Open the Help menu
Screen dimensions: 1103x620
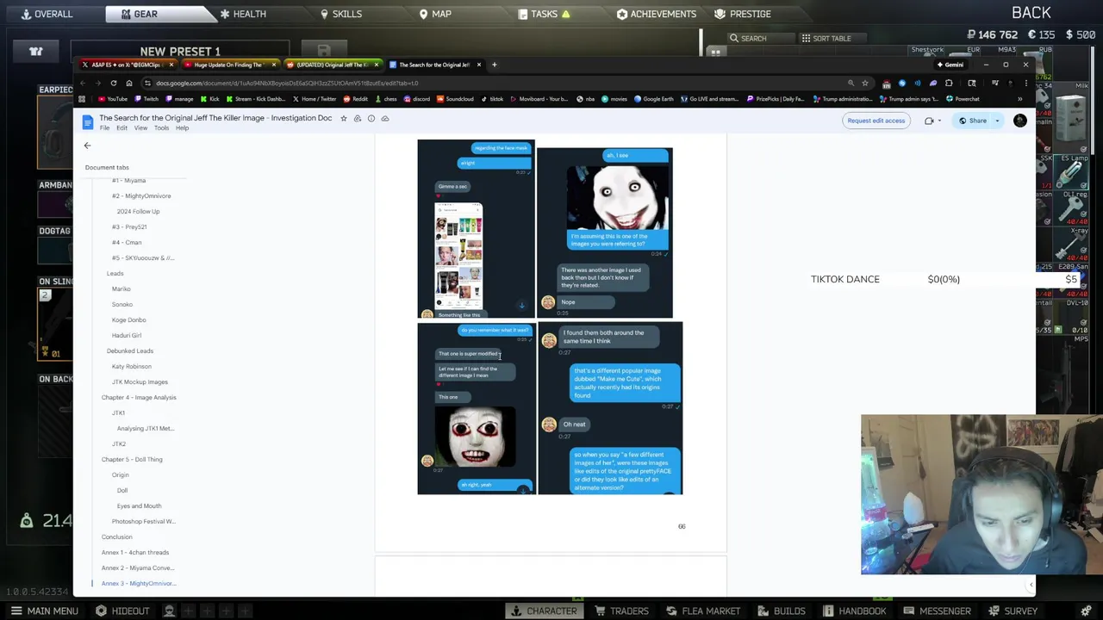point(182,128)
